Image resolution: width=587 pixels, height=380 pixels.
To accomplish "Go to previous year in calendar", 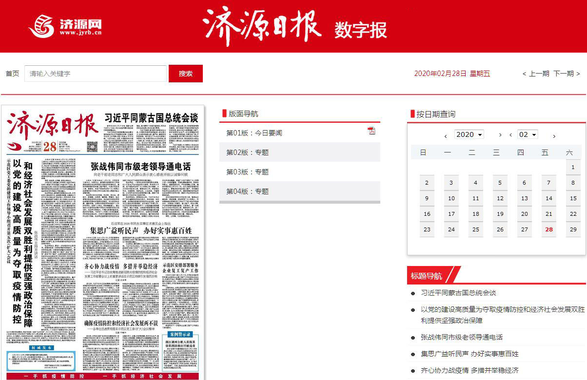I will (446, 136).
